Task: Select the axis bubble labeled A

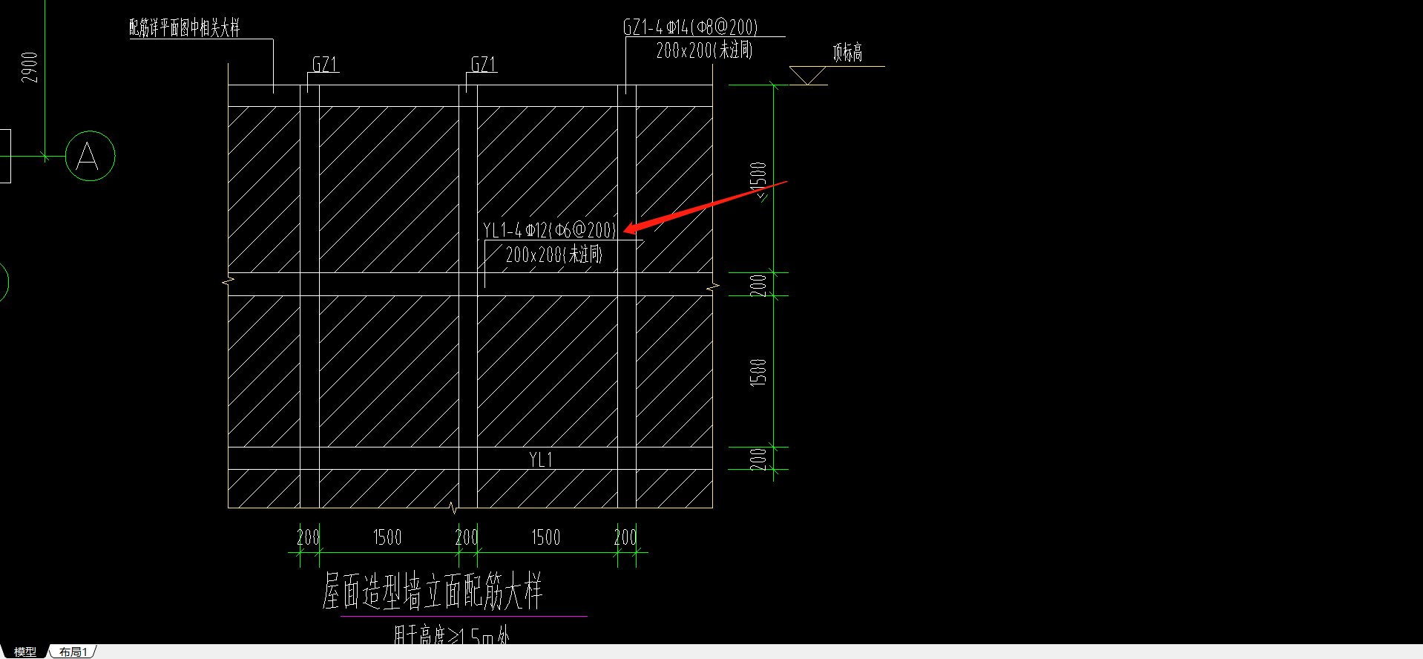Action: [90, 156]
